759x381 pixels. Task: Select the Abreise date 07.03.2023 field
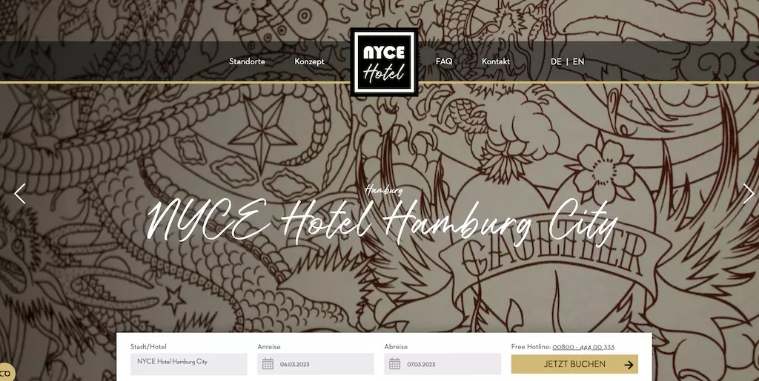pyautogui.click(x=443, y=364)
